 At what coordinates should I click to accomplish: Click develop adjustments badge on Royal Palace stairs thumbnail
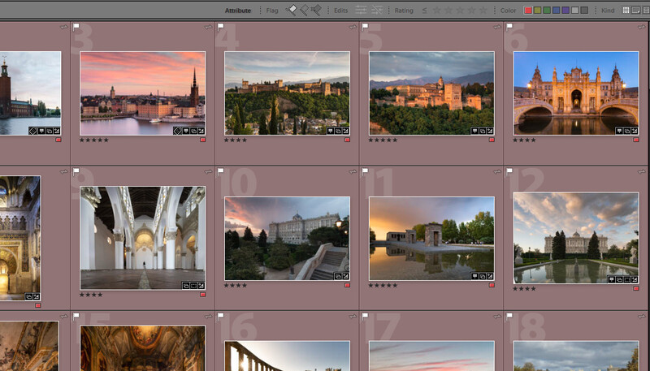coord(345,276)
